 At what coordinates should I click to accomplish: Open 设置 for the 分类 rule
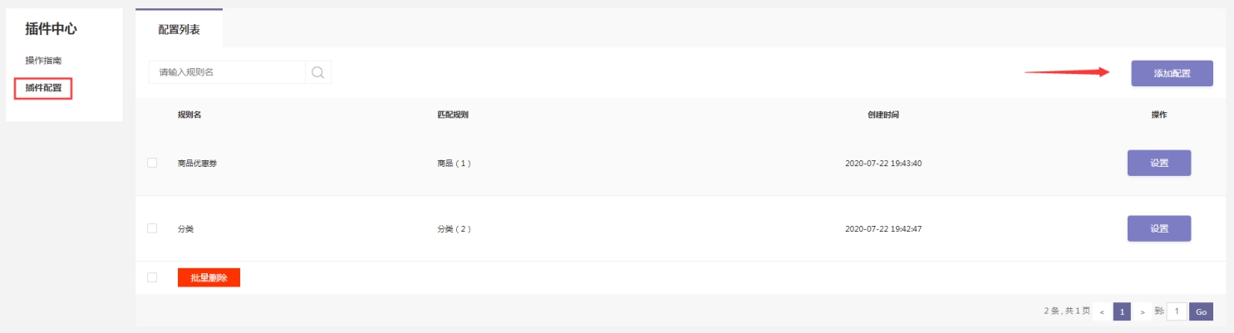1158,228
